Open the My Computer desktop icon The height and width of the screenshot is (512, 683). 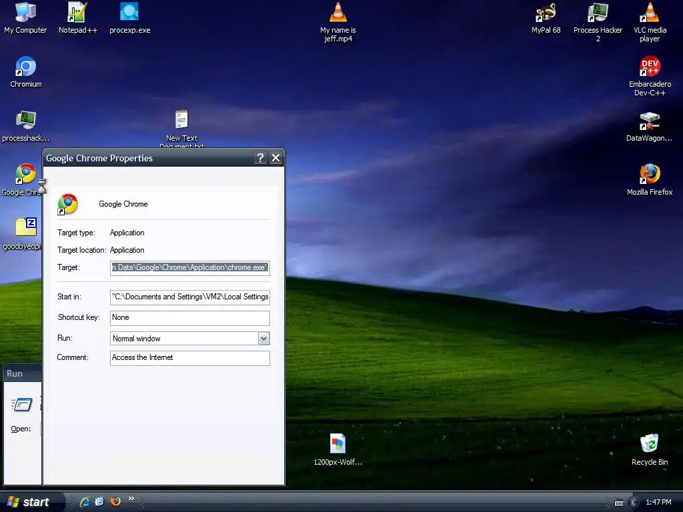click(25, 18)
